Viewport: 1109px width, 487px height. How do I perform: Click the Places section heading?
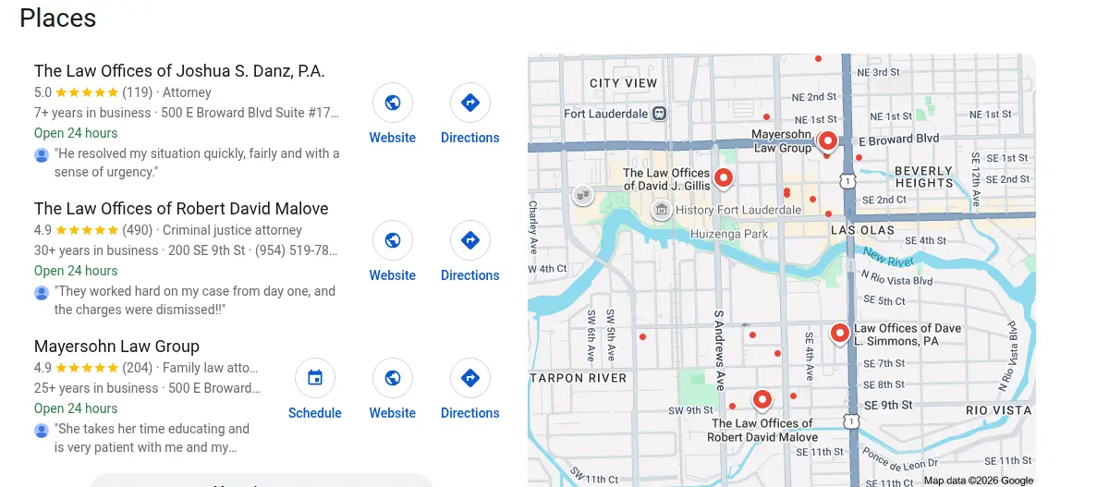pos(57,17)
